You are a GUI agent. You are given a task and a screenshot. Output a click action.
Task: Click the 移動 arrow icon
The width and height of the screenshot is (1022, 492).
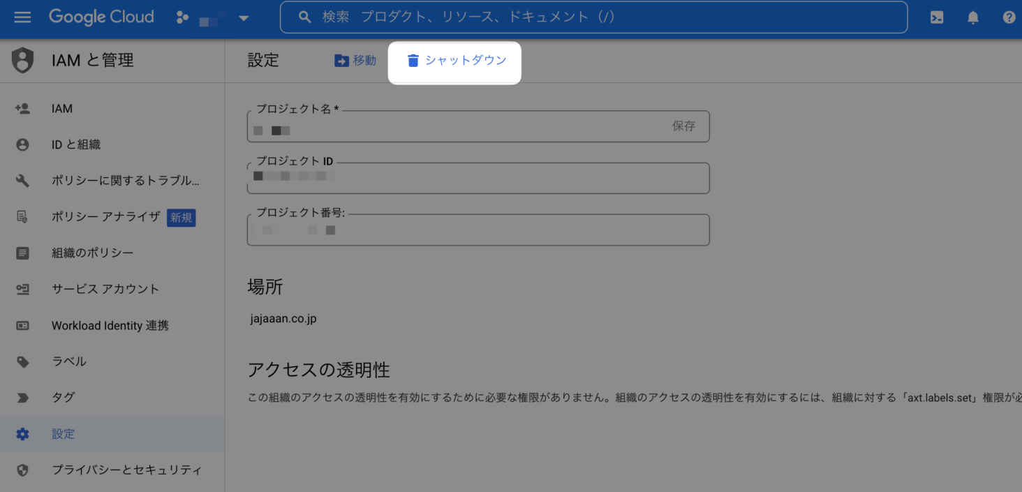(341, 61)
